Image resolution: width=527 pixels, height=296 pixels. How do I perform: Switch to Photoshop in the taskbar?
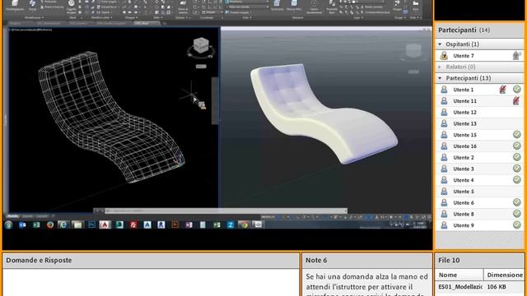coord(91,224)
